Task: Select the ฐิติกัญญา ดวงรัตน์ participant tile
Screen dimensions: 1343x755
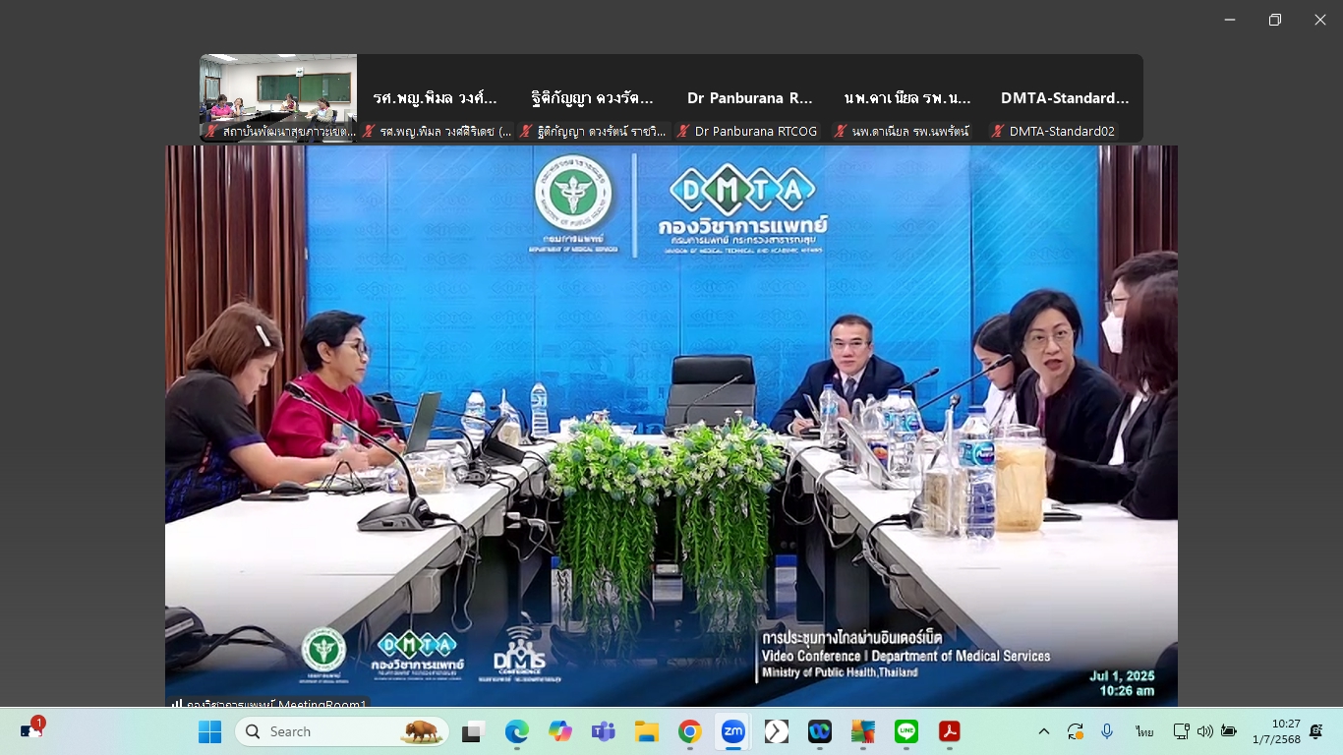Action: [593, 97]
